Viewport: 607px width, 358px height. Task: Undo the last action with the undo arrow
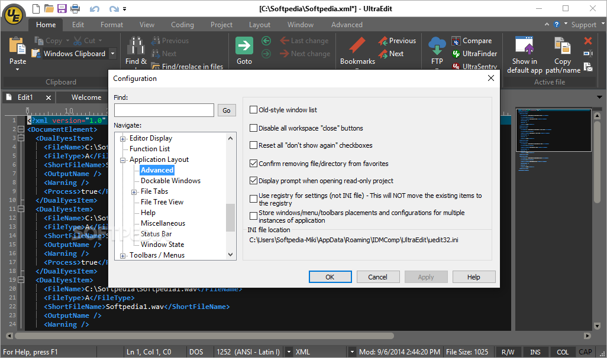[x=95, y=8]
